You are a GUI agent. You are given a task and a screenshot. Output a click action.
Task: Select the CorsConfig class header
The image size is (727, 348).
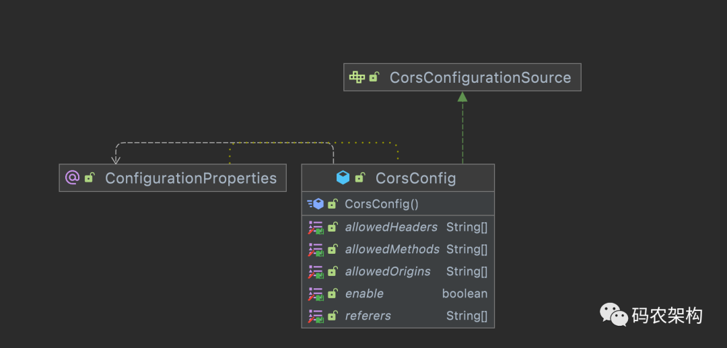pyautogui.click(x=415, y=178)
